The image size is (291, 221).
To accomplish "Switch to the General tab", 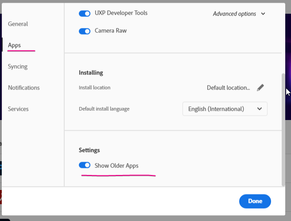I will 18,24.
